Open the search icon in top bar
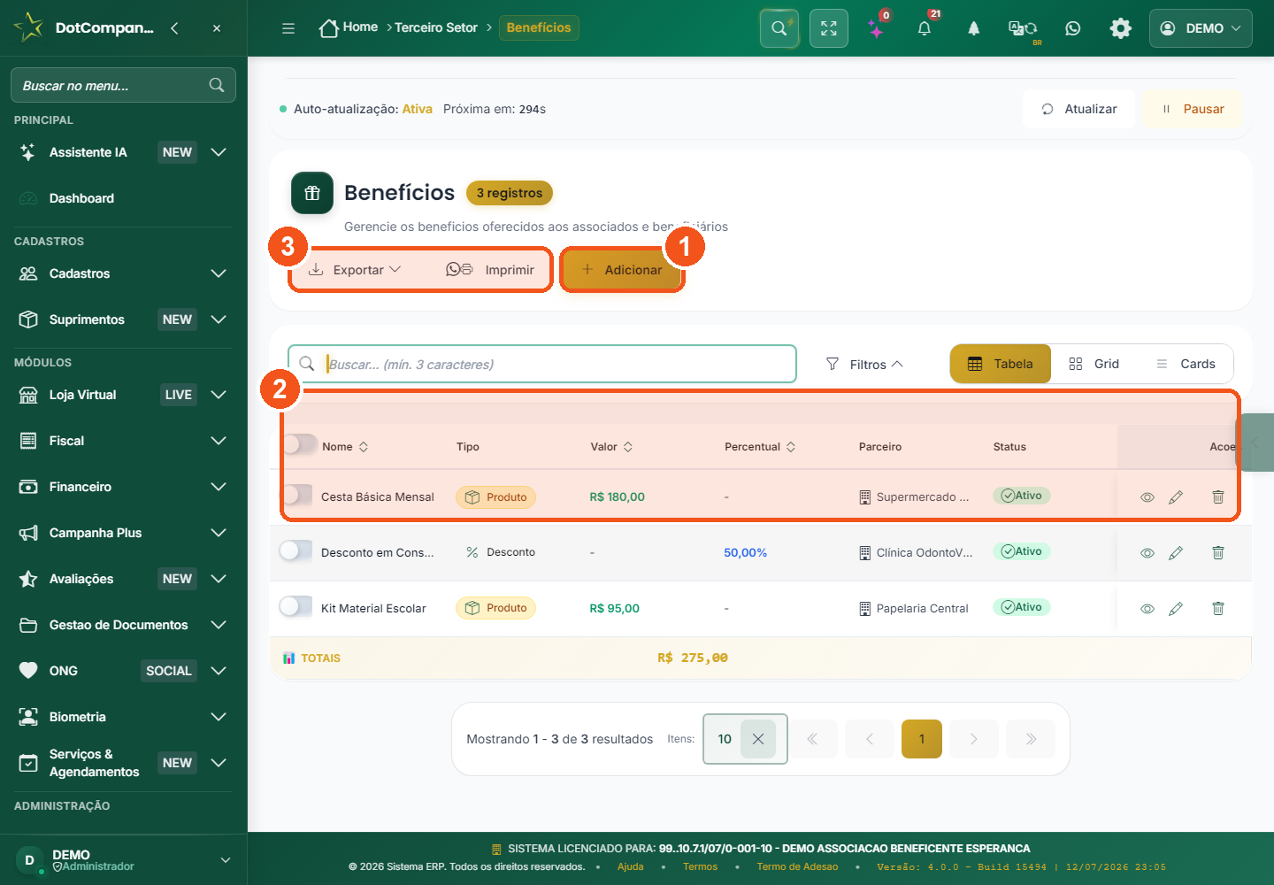Image resolution: width=1274 pixels, height=885 pixels. (779, 28)
